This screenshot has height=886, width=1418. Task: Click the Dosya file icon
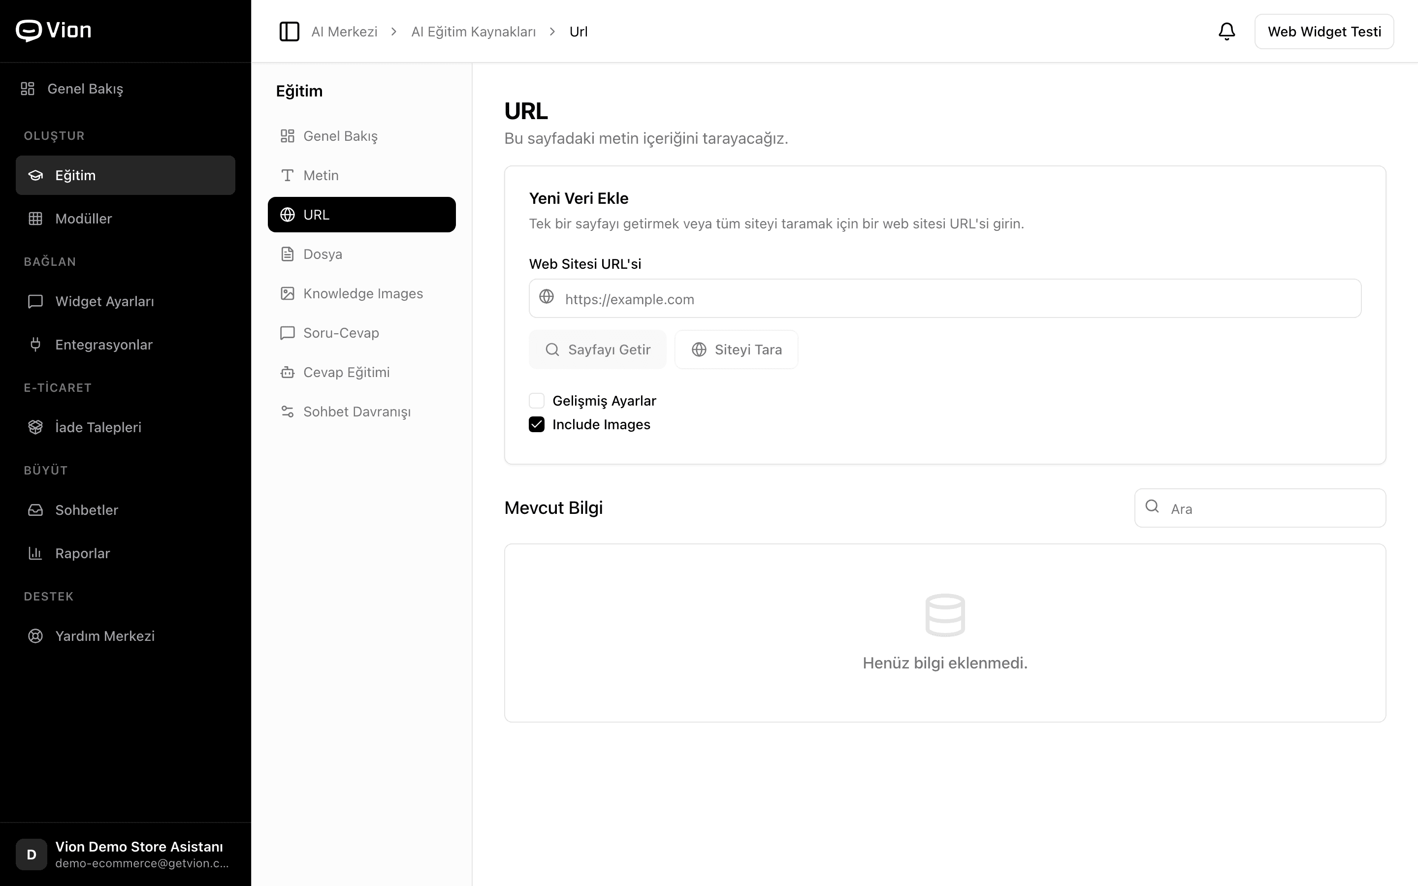(287, 253)
